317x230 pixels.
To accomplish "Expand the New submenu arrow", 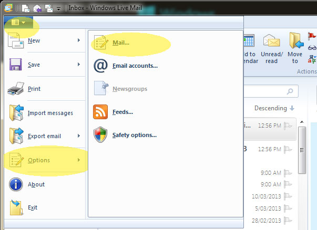I will tap(79, 40).
